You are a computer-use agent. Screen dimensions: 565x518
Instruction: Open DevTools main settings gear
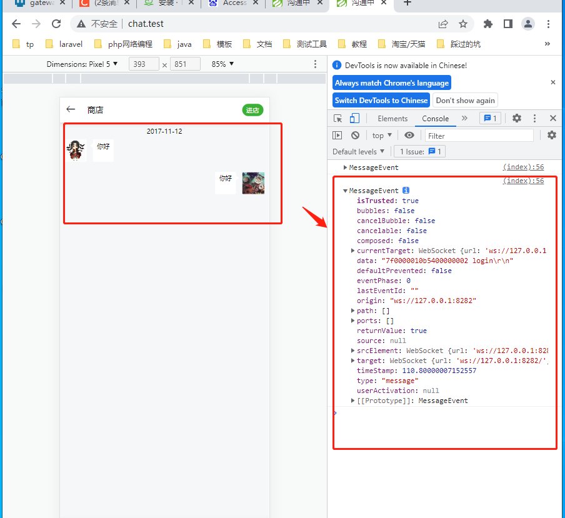click(x=517, y=118)
